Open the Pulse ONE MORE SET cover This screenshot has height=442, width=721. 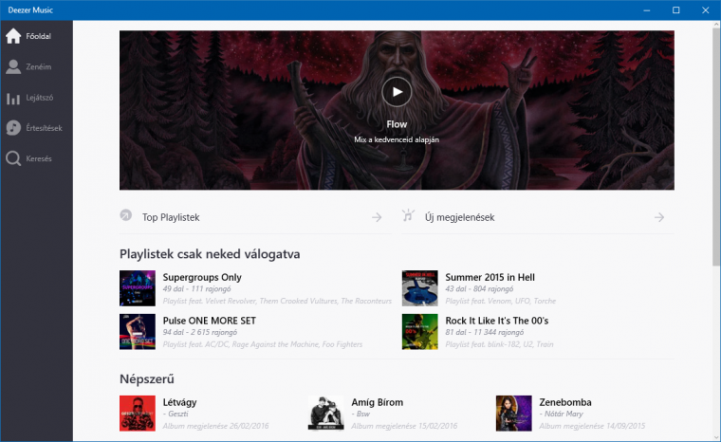pos(138,332)
